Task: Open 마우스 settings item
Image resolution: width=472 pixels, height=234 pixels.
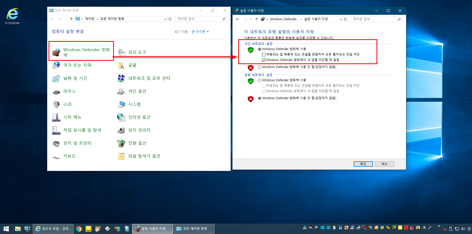Action: tap(64, 91)
